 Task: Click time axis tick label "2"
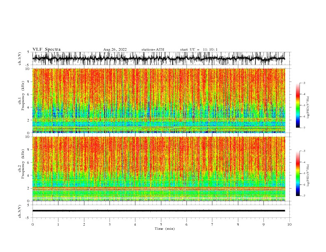click(84, 224)
